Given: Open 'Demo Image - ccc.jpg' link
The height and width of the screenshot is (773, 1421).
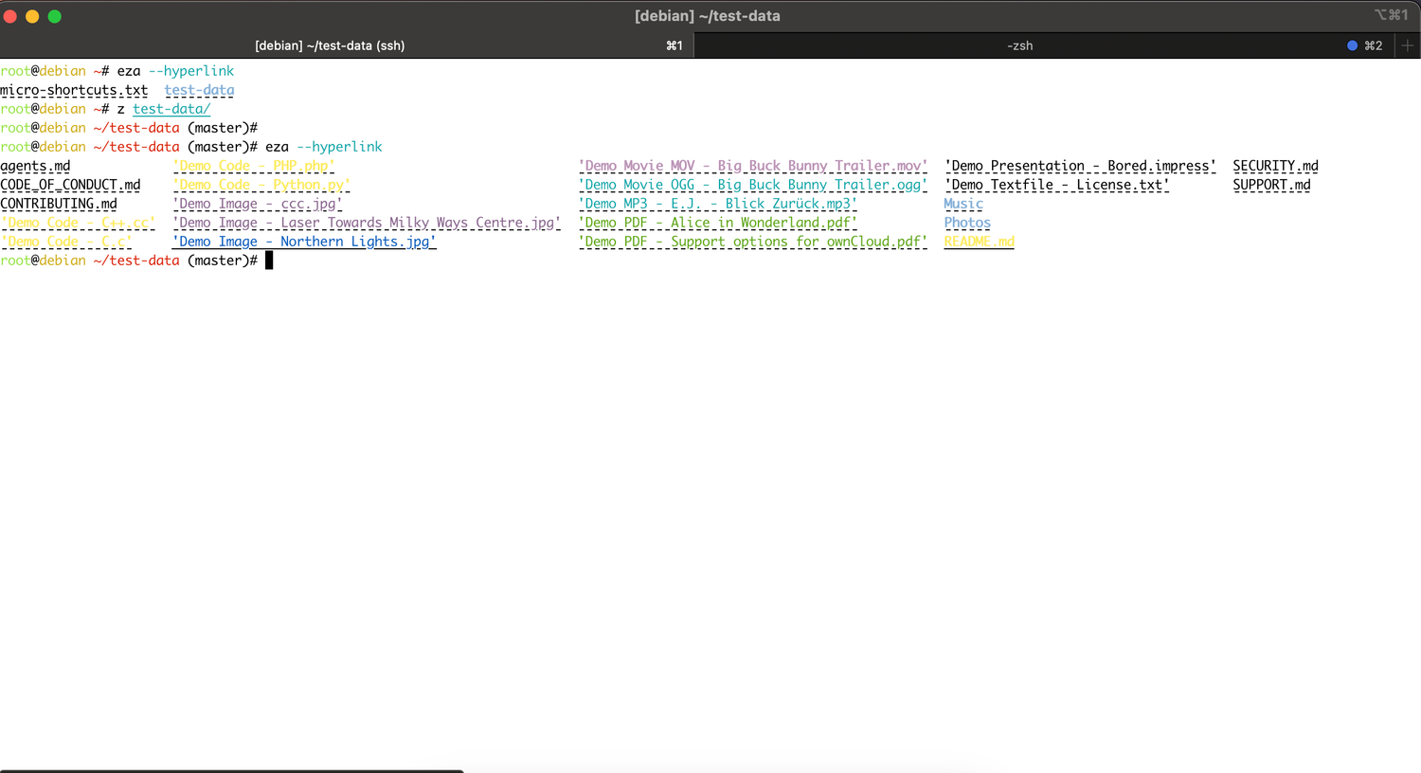Looking at the screenshot, I should (258, 204).
